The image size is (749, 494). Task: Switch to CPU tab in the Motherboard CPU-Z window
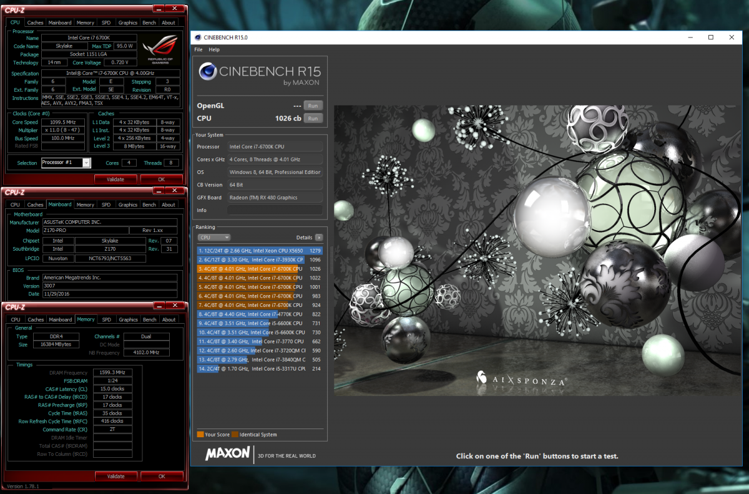[x=15, y=205]
